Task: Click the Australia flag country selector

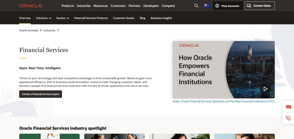Action: [x=207, y=6]
